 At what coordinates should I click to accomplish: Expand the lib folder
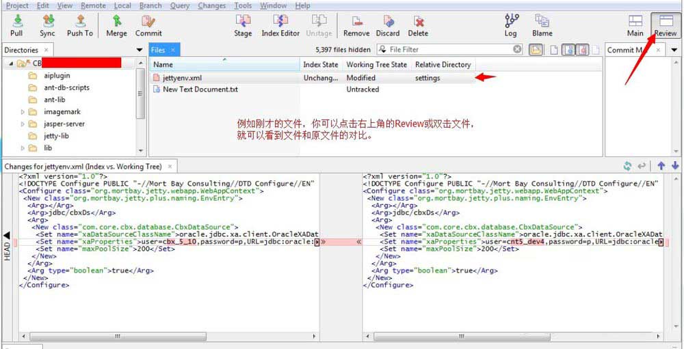pyautogui.click(x=23, y=148)
